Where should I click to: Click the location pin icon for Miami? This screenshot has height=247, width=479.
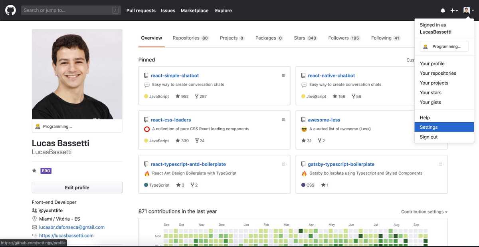point(34,219)
